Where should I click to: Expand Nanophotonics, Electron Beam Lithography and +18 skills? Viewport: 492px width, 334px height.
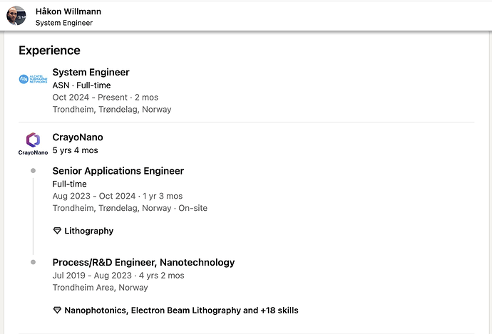pos(181,310)
